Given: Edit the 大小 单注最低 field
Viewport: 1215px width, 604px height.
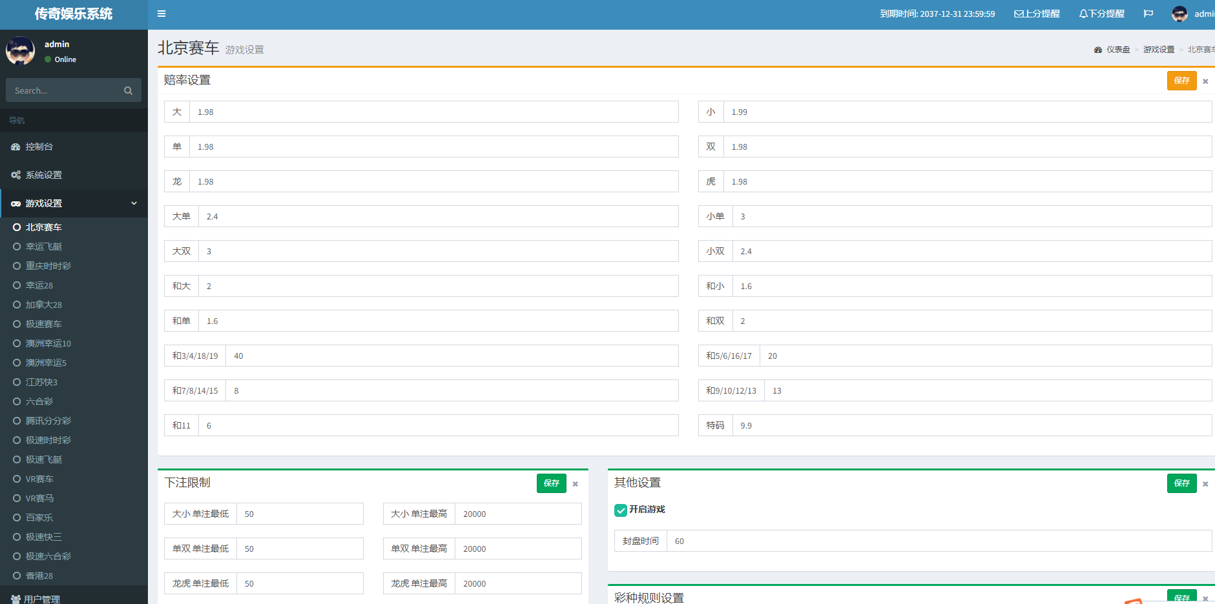Looking at the screenshot, I should 300,514.
